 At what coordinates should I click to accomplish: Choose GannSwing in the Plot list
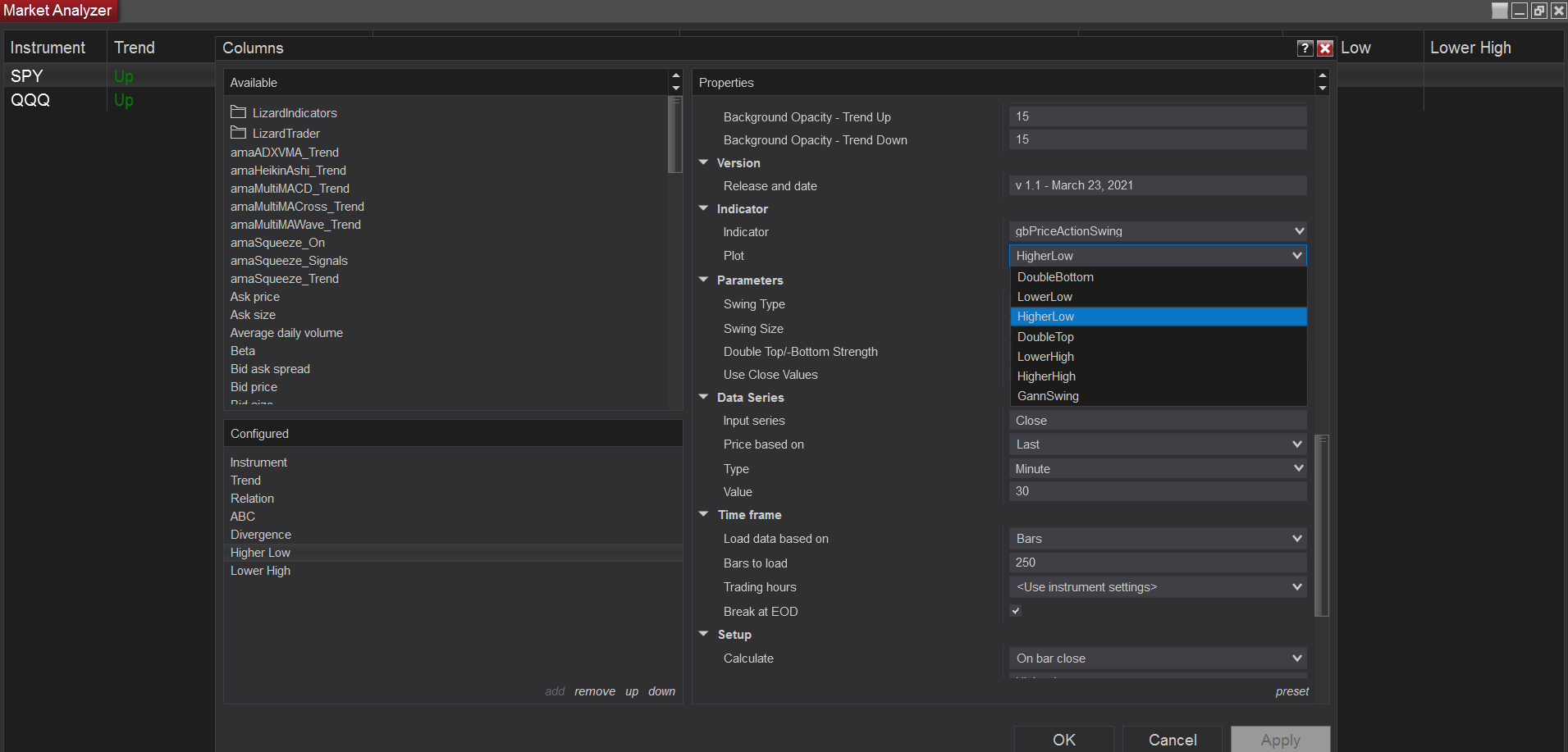(1159, 396)
